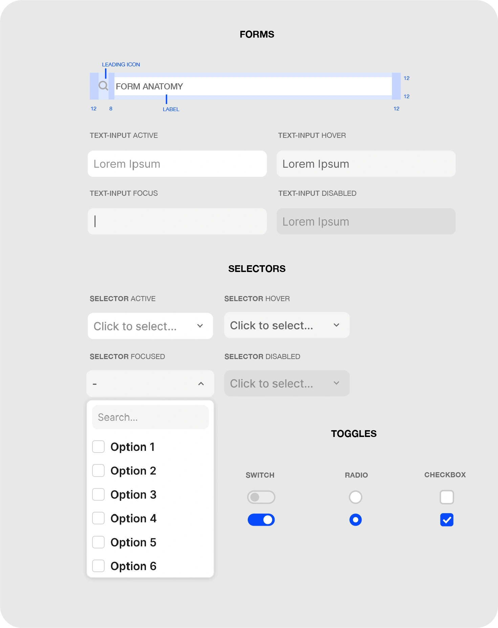Click the 'SWITCH' label
498x628 pixels.
point(260,475)
